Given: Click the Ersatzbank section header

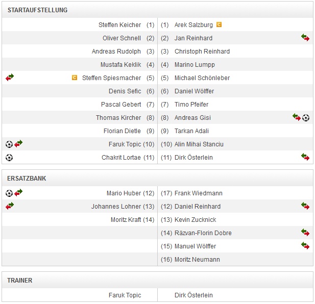Looking at the screenshot, I should click(x=27, y=179).
